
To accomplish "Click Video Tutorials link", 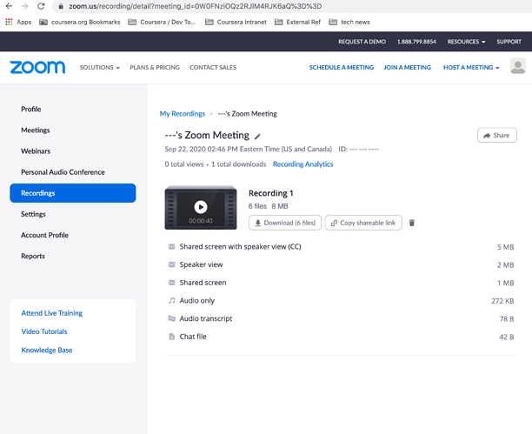I will (44, 331).
